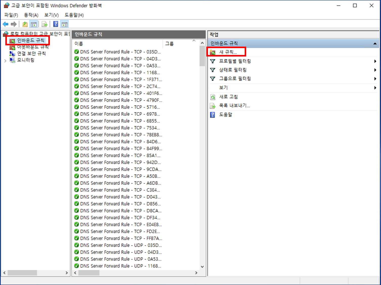Open the 파일(F) menu
381x285 pixels.
pyautogui.click(x=11, y=15)
